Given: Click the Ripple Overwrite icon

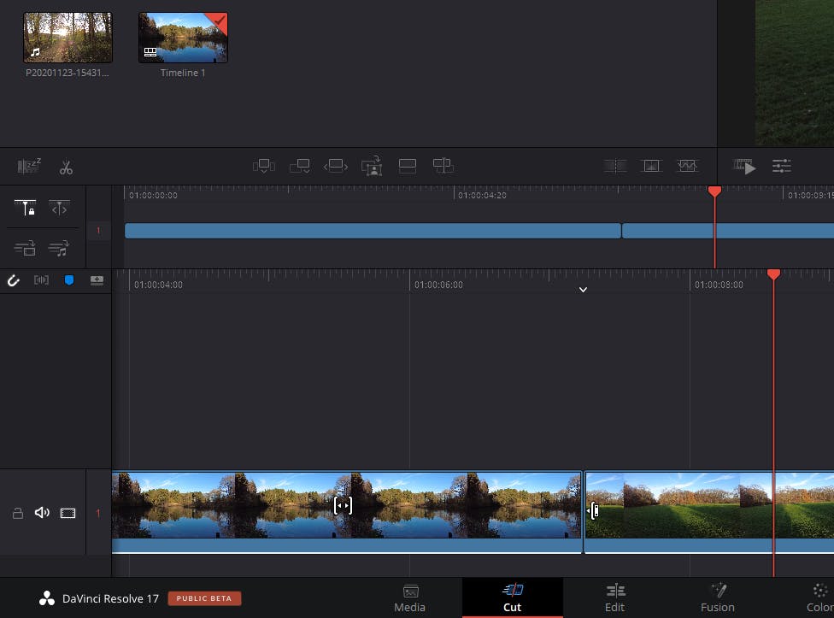Looking at the screenshot, I should click(336, 167).
